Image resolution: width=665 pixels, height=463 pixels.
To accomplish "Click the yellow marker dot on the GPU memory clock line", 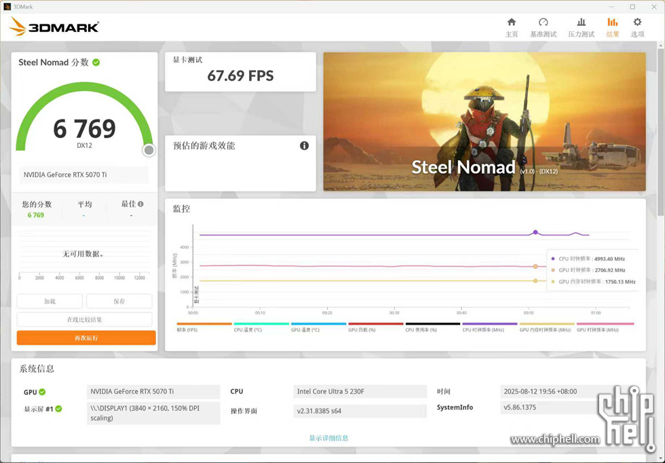I will (535, 281).
